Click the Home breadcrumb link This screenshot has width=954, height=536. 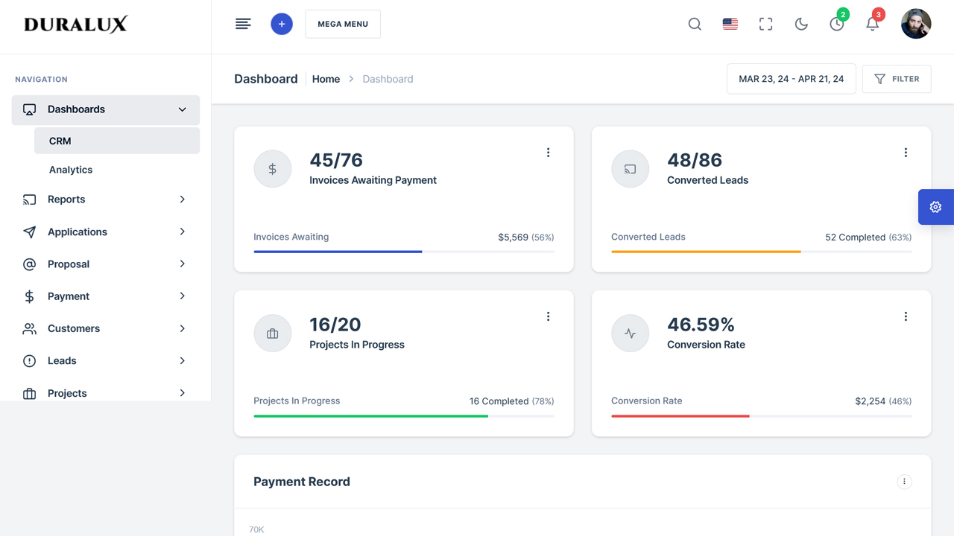pos(326,78)
